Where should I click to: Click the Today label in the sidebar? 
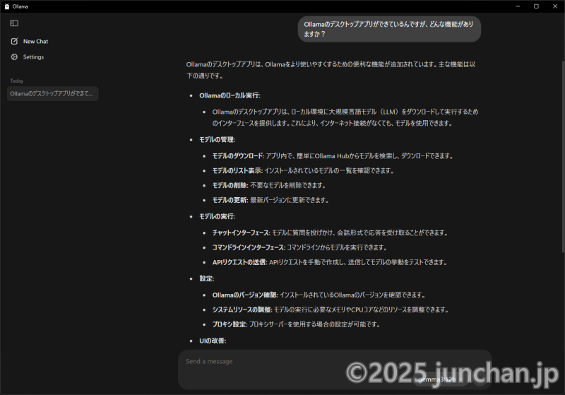[x=16, y=81]
